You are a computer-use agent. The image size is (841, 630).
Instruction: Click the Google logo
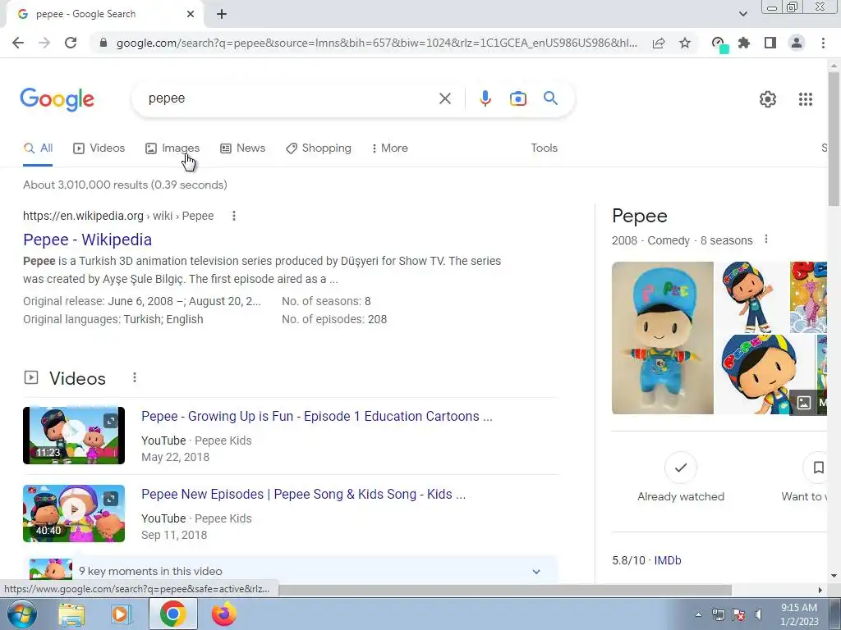(57, 99)
